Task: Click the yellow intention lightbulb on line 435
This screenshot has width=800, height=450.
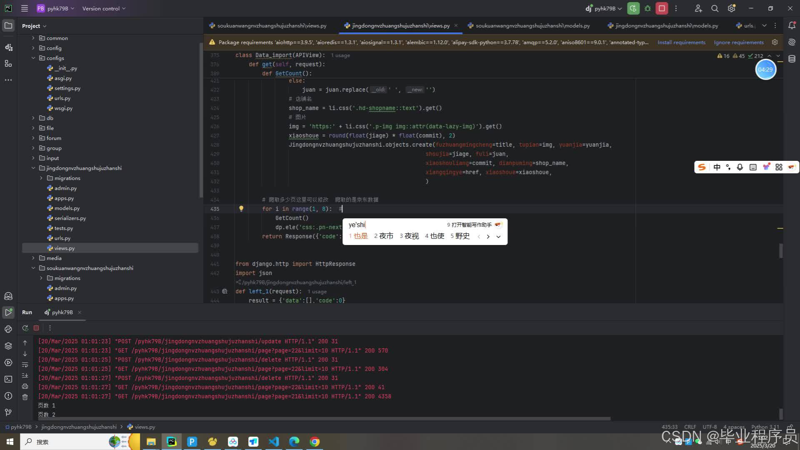Action: (x=241, y=209)
